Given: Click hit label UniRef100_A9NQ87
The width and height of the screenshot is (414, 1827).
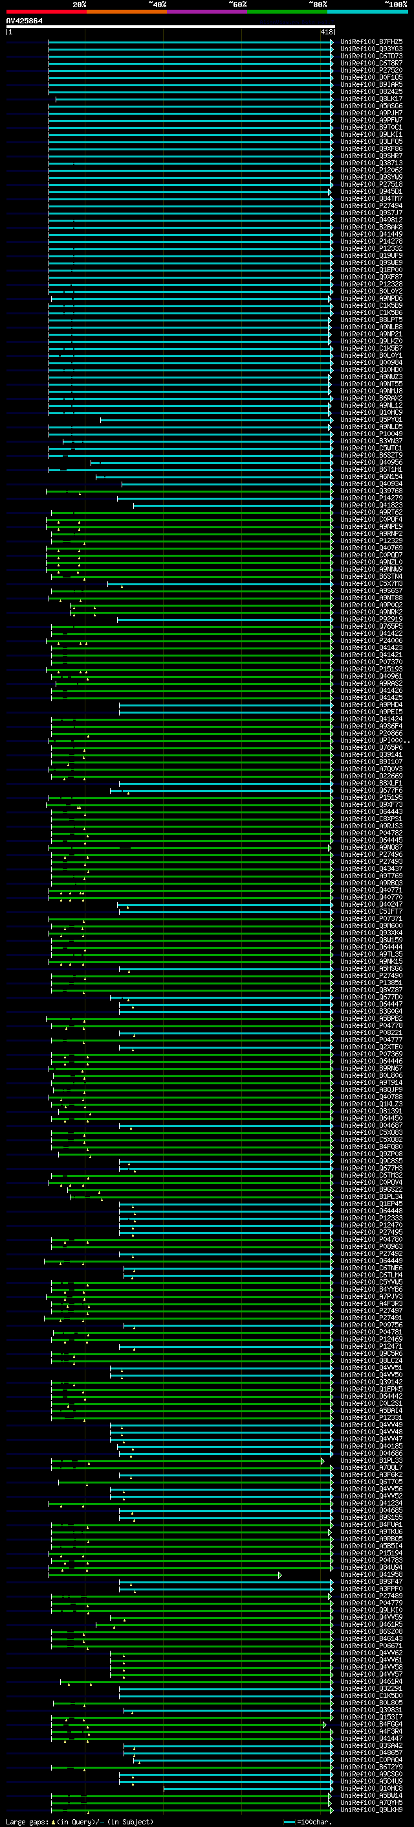Looking at the screenshot, I should (371, 848).
